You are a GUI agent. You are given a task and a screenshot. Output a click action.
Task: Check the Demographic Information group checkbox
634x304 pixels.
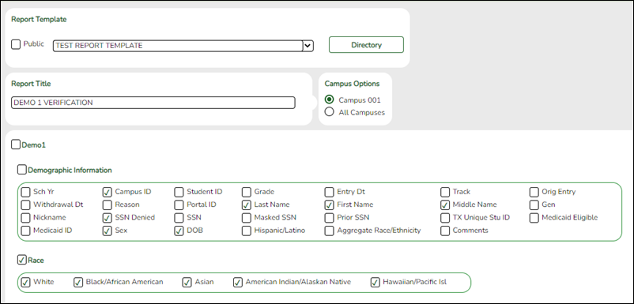22,170
